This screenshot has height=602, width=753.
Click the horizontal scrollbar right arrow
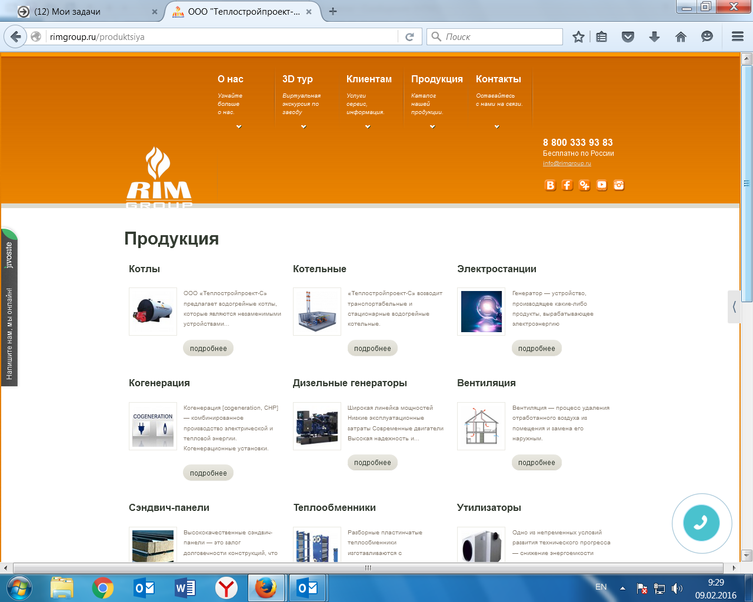[734, 568]
